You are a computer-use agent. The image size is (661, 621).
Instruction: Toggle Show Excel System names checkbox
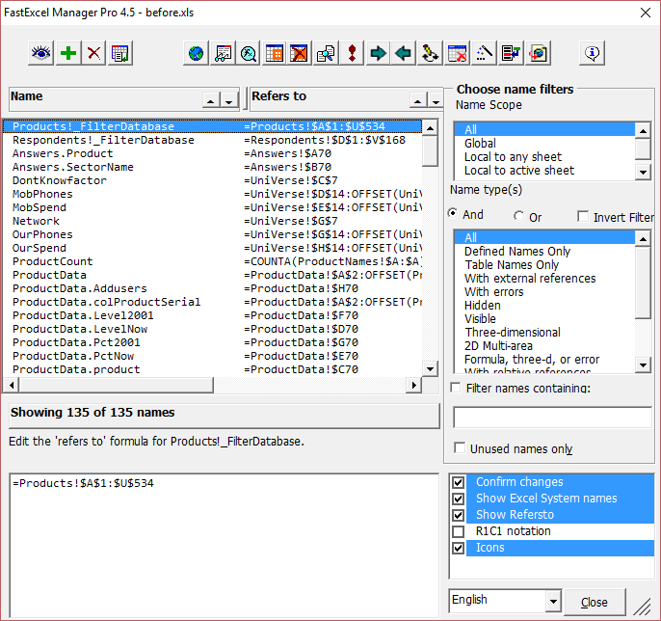(x=459, y=499)
